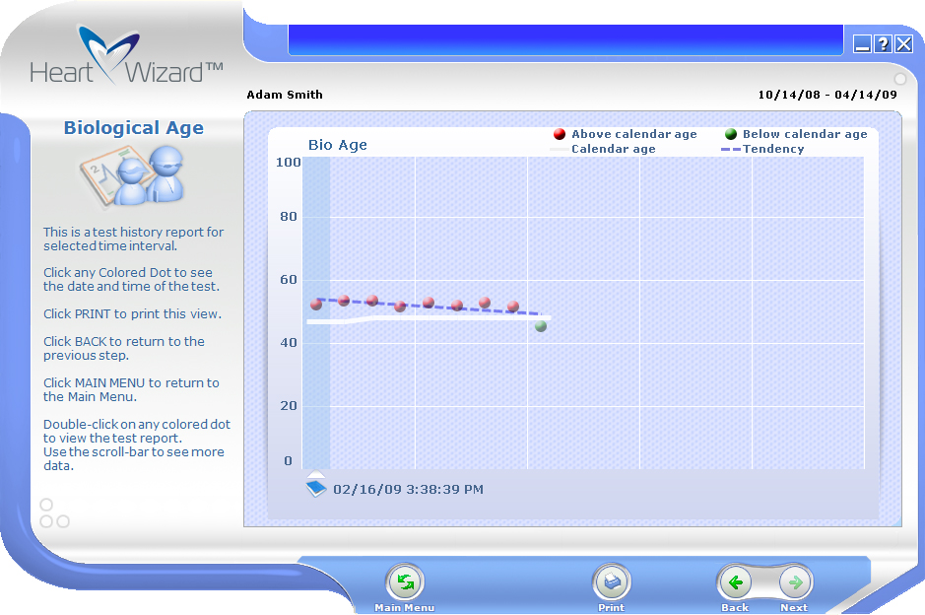The height and width of the screenshot is (615, 925).
Task: Select the green below-calendar-age data dot on the chart
Action: 541,326
